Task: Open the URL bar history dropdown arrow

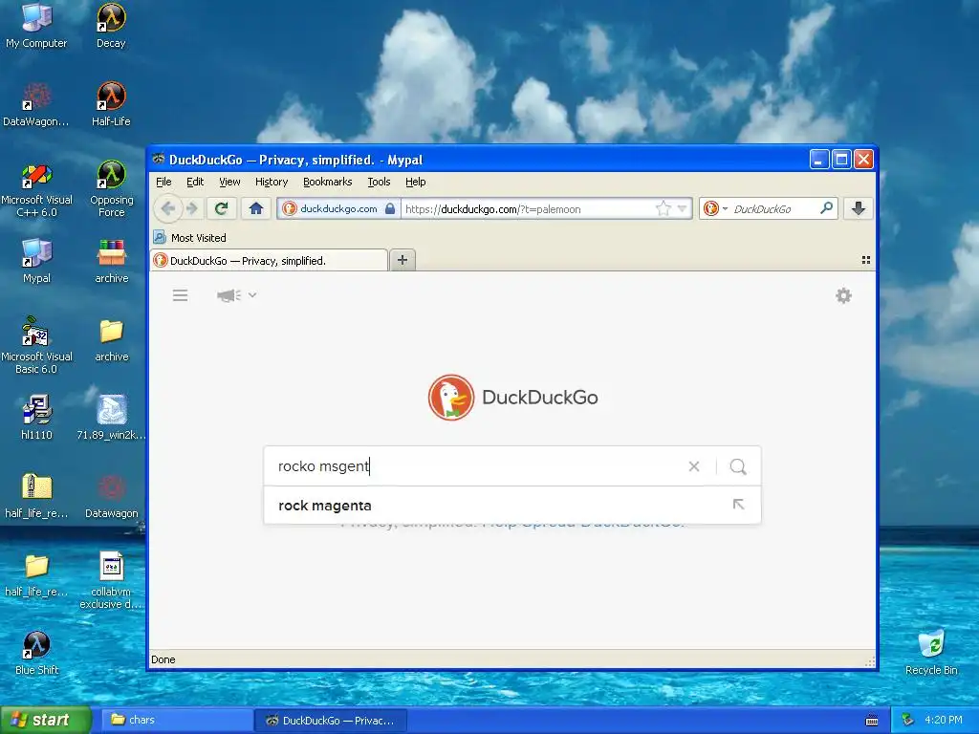Action: (x=683, y=208)
